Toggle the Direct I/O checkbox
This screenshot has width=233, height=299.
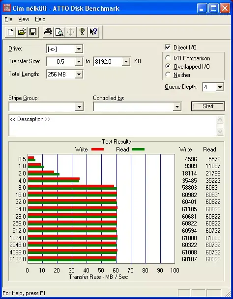point(168,47)
